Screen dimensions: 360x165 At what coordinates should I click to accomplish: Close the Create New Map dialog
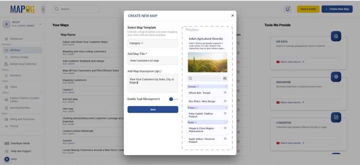click(x=232, y=15)
